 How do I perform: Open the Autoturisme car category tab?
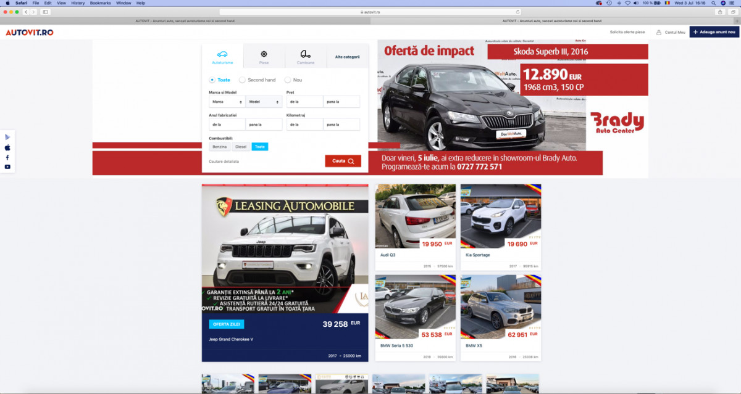click(222, 56)
